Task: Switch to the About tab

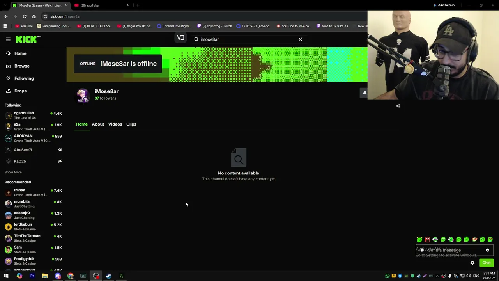Action: (x=98, y=124)
